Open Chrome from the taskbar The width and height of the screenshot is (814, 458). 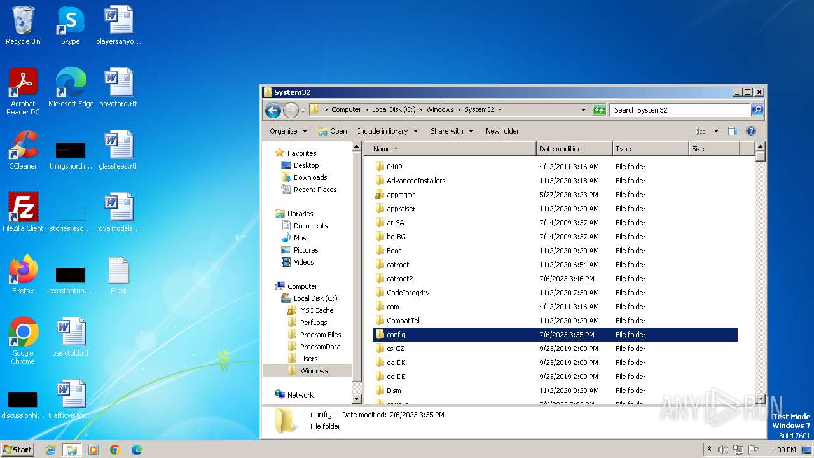point(115,450)
